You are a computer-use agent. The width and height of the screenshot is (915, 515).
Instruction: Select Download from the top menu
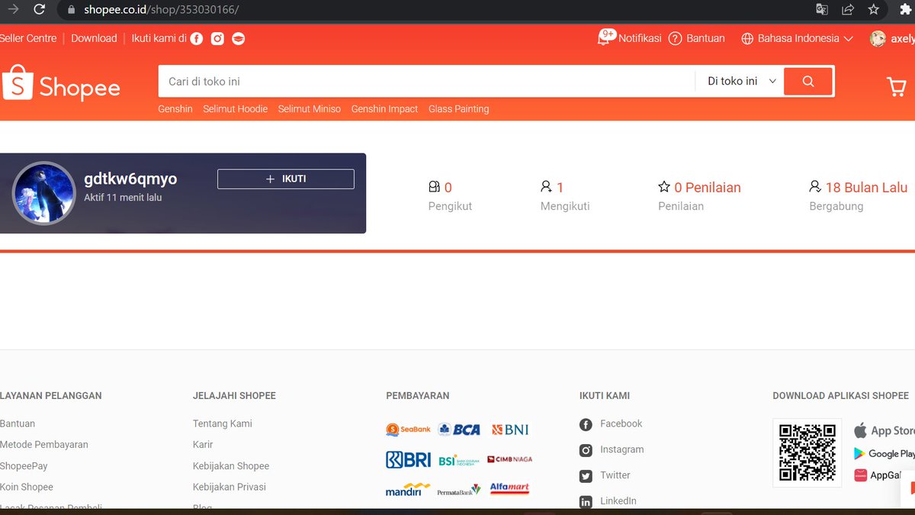(94, 37)
